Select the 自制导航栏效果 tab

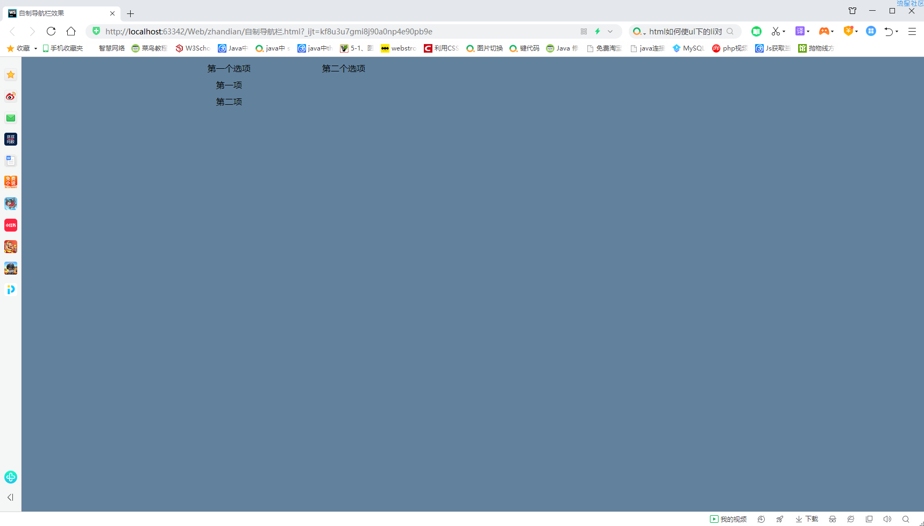tap(62, 13)
